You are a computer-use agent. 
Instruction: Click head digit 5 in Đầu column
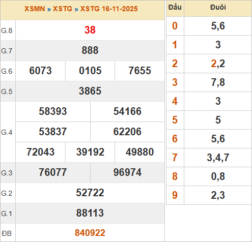point(175,120)
